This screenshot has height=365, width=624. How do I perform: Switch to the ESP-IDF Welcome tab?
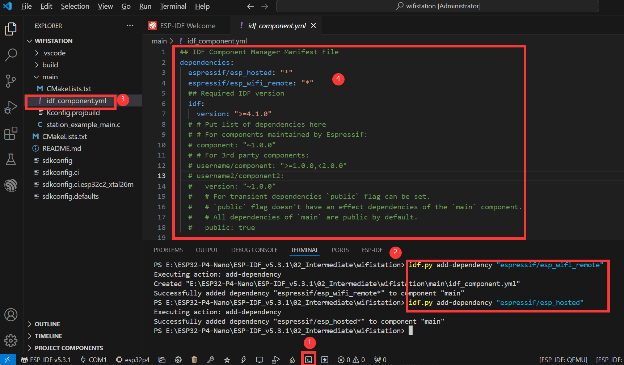point(187,26)
